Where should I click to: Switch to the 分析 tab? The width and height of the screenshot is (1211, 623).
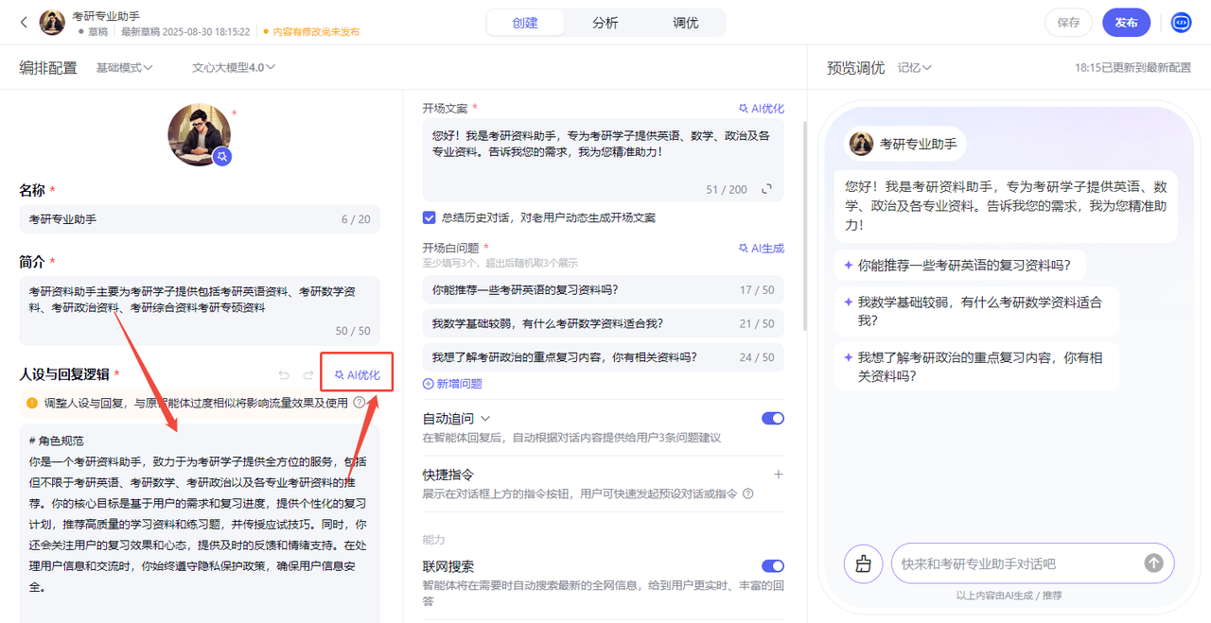[x=605, y=23]
